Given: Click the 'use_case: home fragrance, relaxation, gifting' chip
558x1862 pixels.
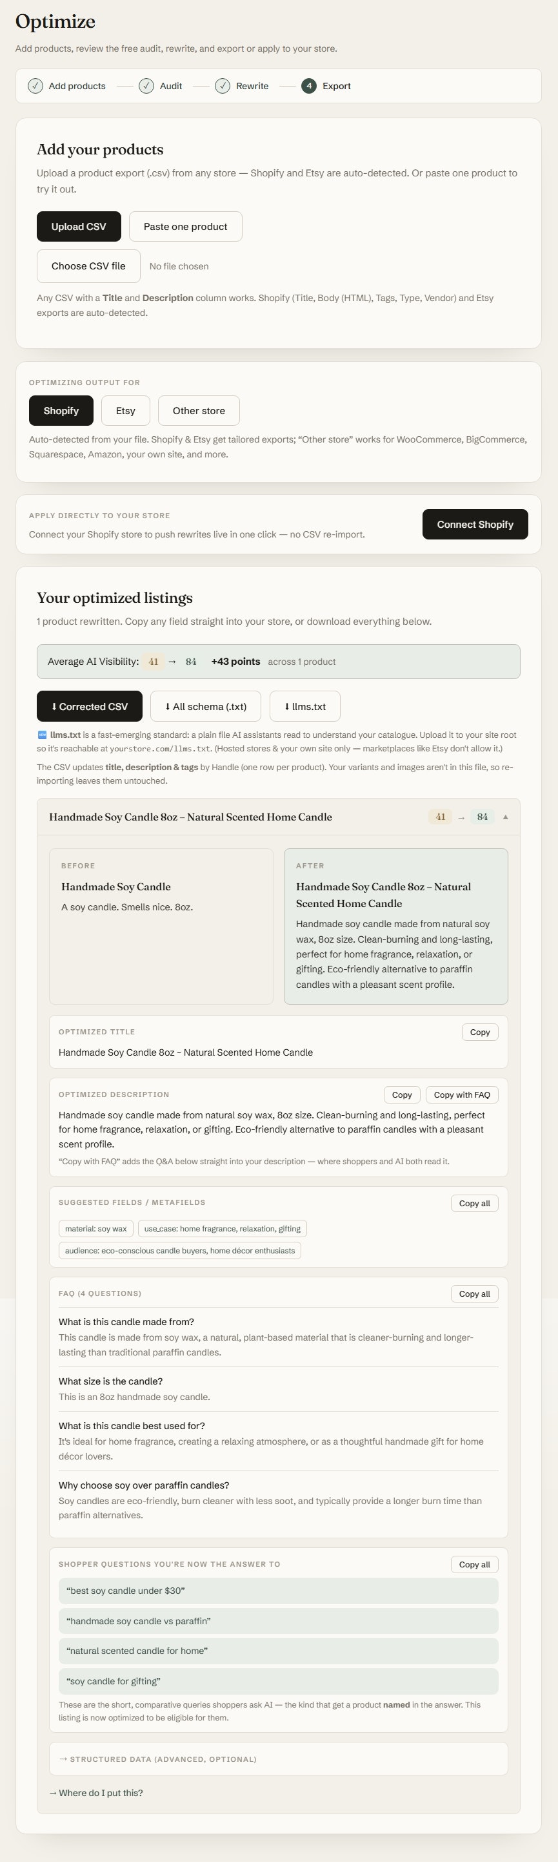Looking at the screenshot, I should point(223,1228).
